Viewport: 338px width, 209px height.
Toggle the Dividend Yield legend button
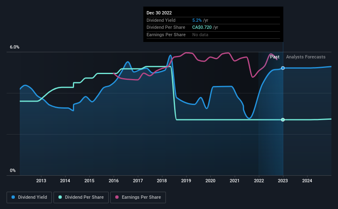tap(29, 197)
